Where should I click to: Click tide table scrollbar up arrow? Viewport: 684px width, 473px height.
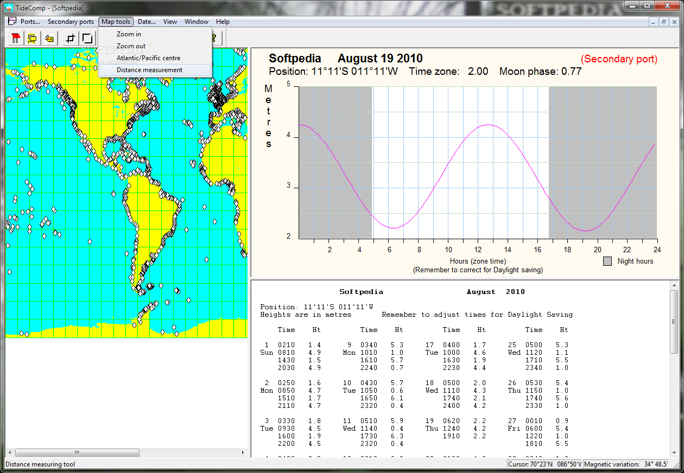tap(674, 284)
